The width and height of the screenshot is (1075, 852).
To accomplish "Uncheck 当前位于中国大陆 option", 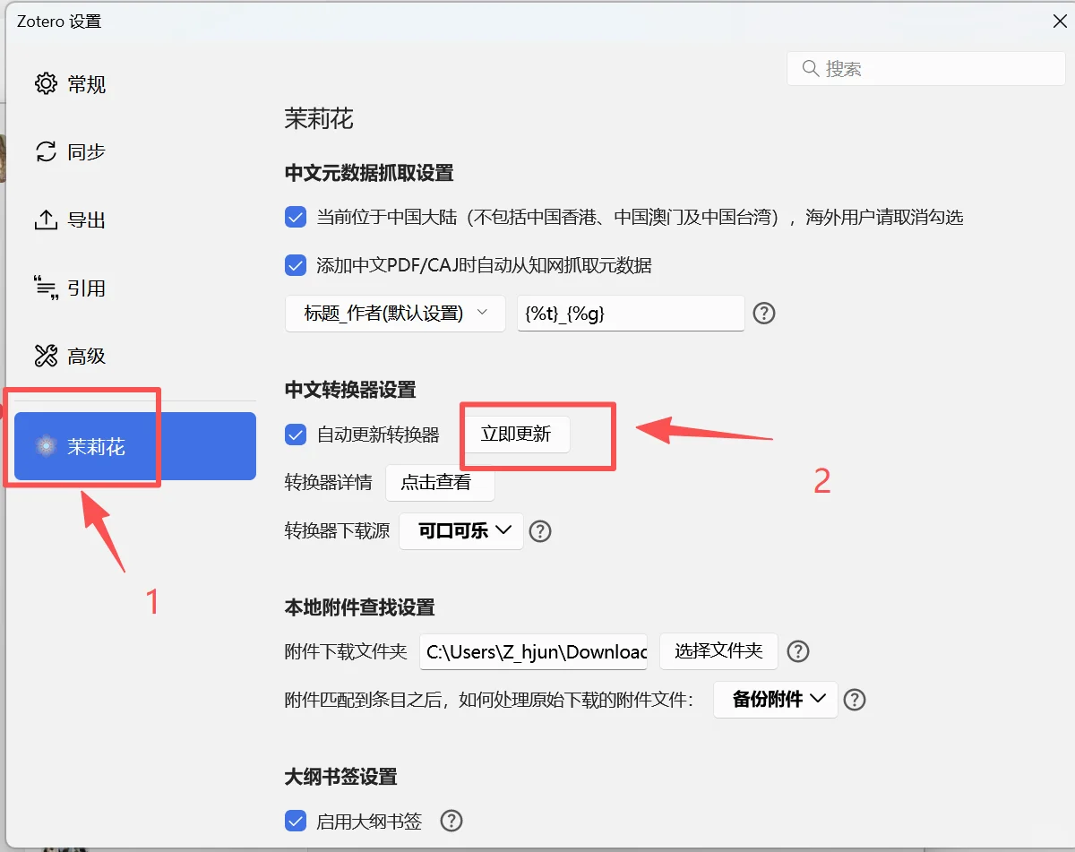I will (296, 217).
